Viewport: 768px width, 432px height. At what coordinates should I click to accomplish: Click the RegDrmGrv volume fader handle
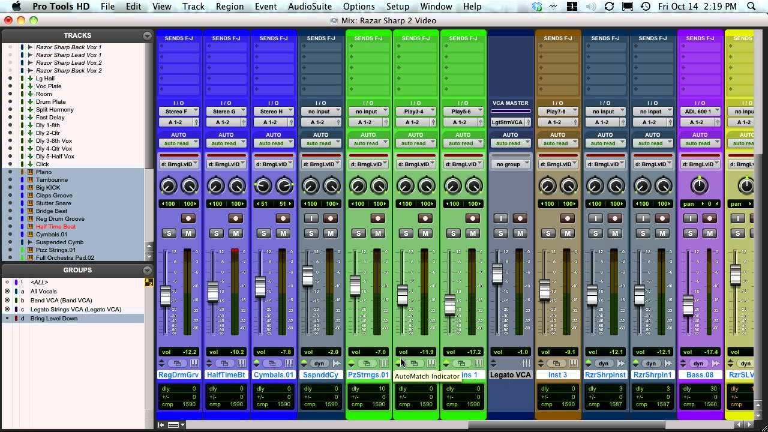[x=165, y=296]
